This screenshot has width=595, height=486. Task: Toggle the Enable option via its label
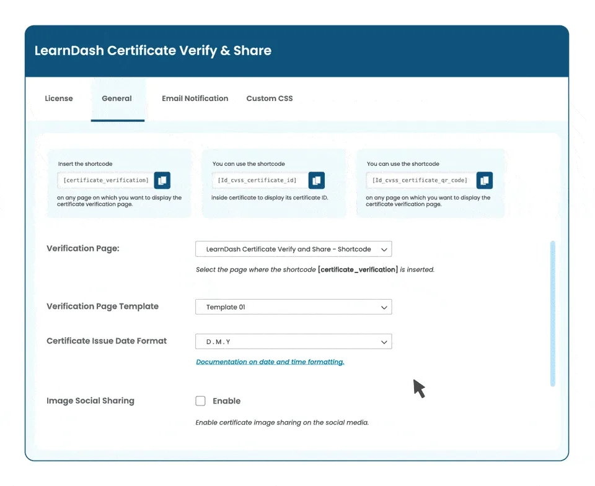pos(226,401)
